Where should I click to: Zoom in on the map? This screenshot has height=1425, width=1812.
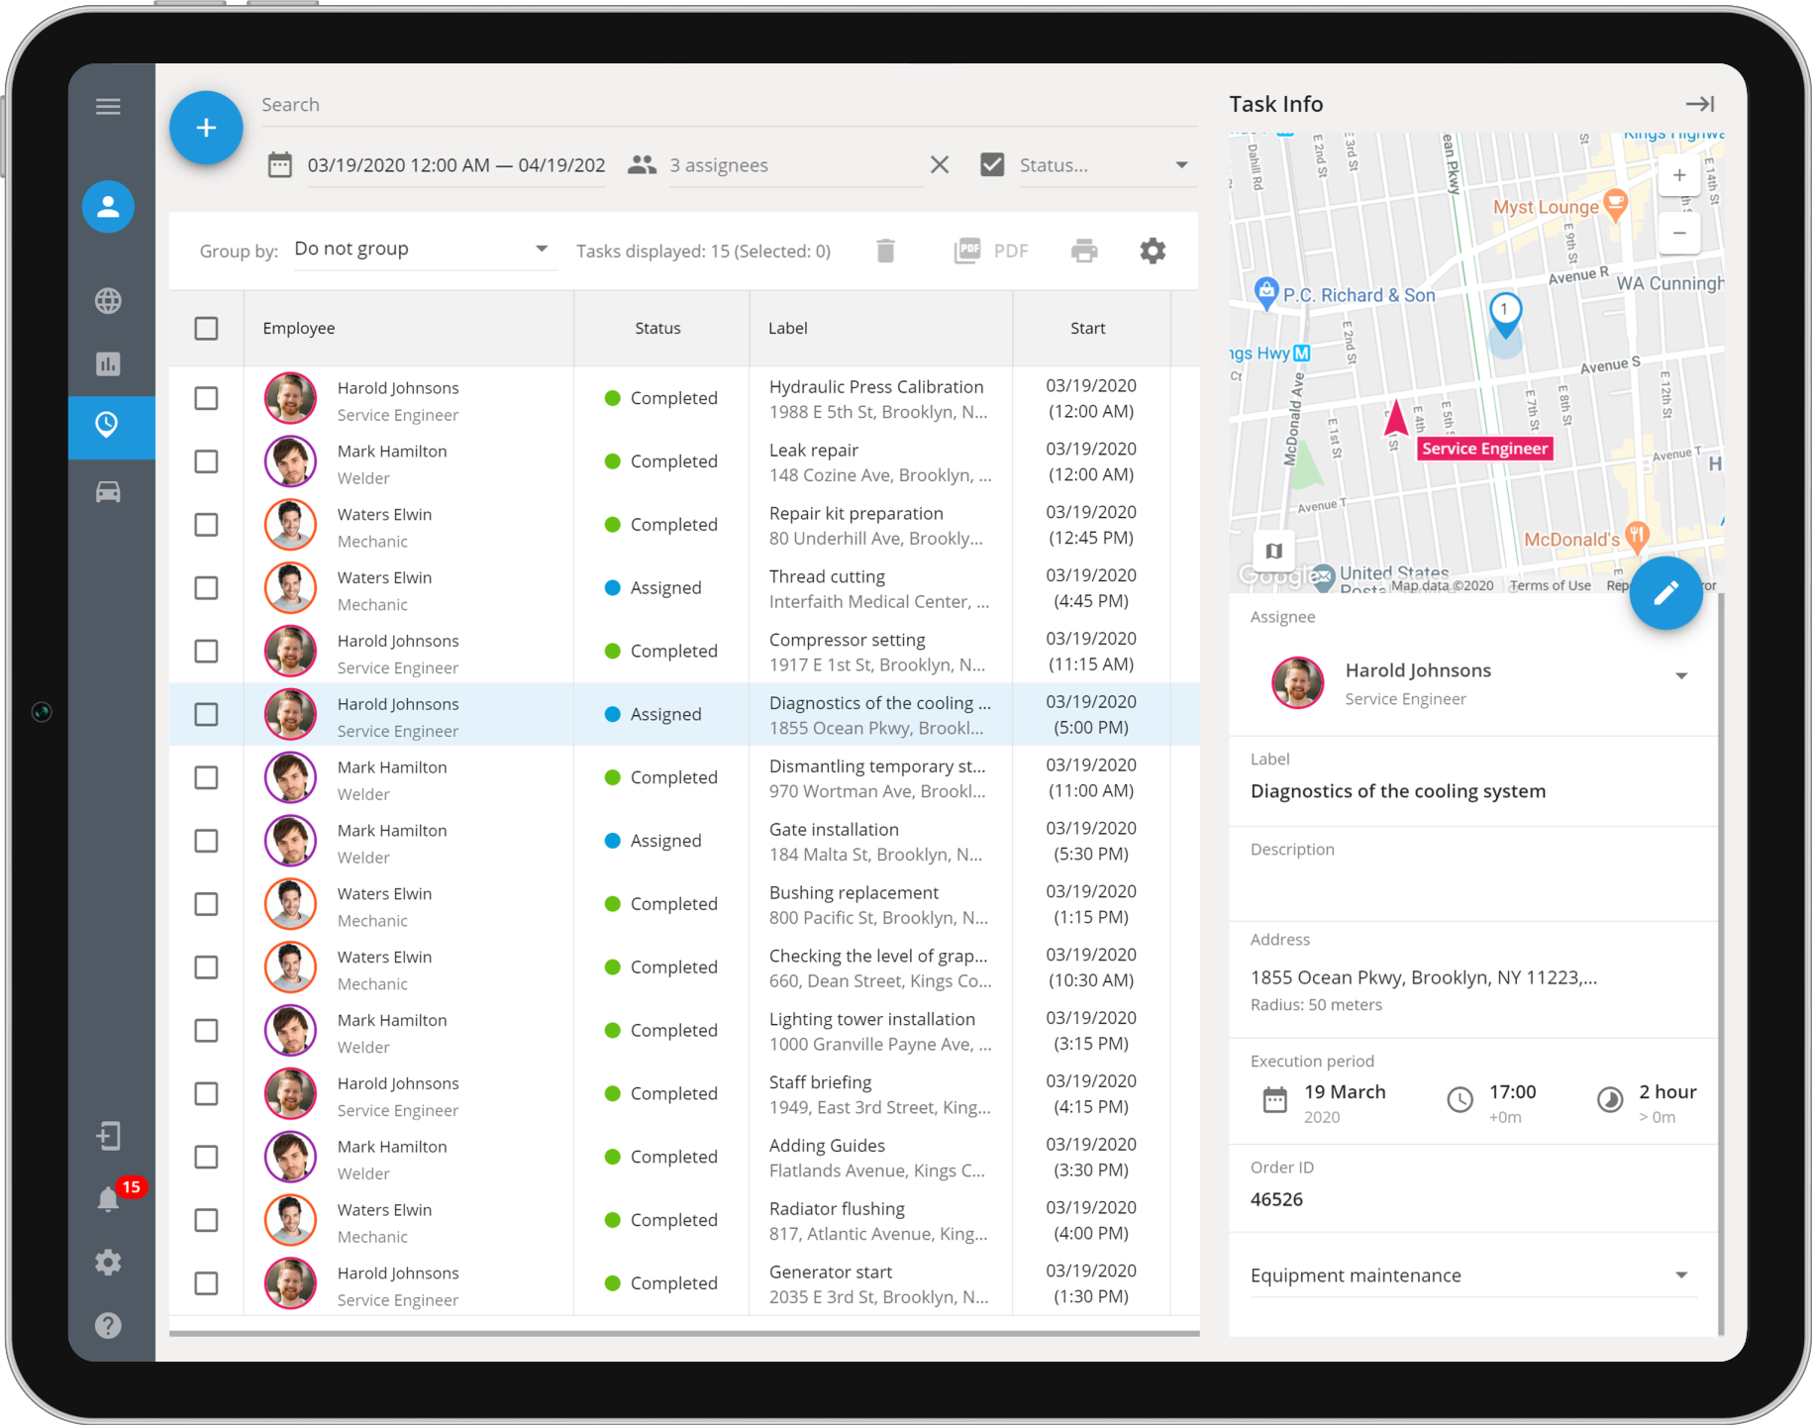[1679, 176]
